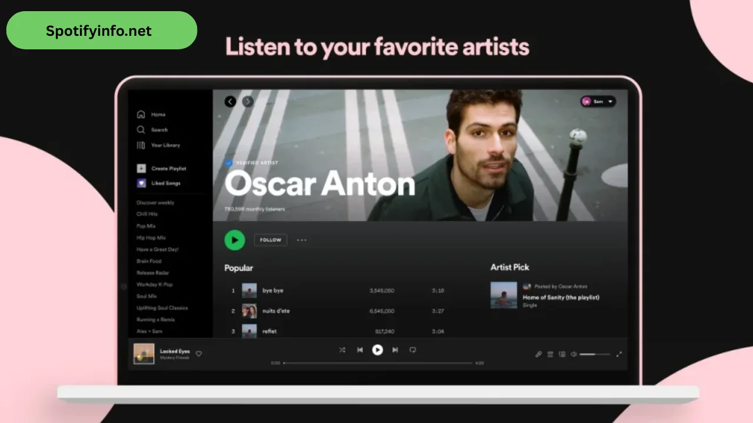Adjust the volume slider
This screenshot has width=753, height=423.
click(x=595, y=354)
